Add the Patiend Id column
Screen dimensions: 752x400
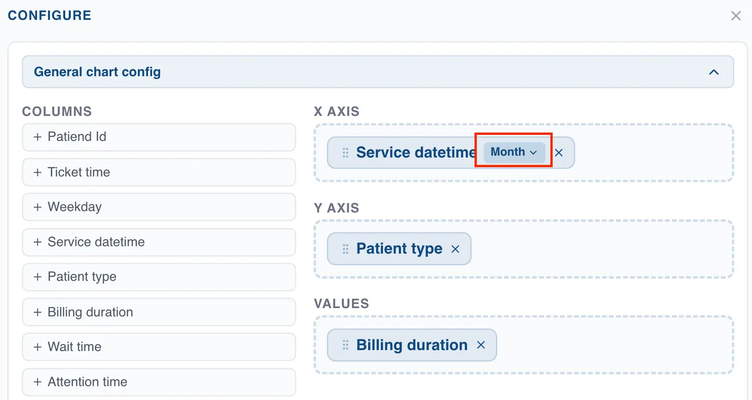pyautogui.click(x=159, y=137)
